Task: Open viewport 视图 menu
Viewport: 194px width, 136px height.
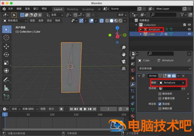Action: tap(32, 21)
